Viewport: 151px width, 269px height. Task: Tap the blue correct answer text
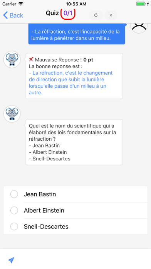(71, 83)
